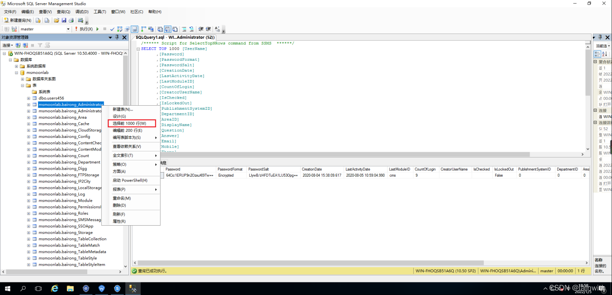Click the Decrease Indent icon
Screen dimensions: 612x295
click(x=201, y=29)
